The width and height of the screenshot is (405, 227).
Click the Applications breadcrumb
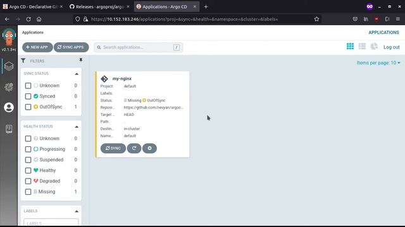coord(33,32)
